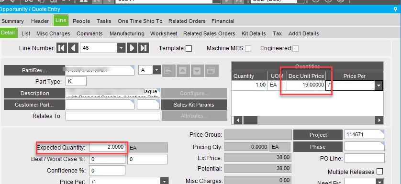Screen dimensions: 401x184
Task: Toggle the Multiple Releases checkbox
Action: coord(380,172)
